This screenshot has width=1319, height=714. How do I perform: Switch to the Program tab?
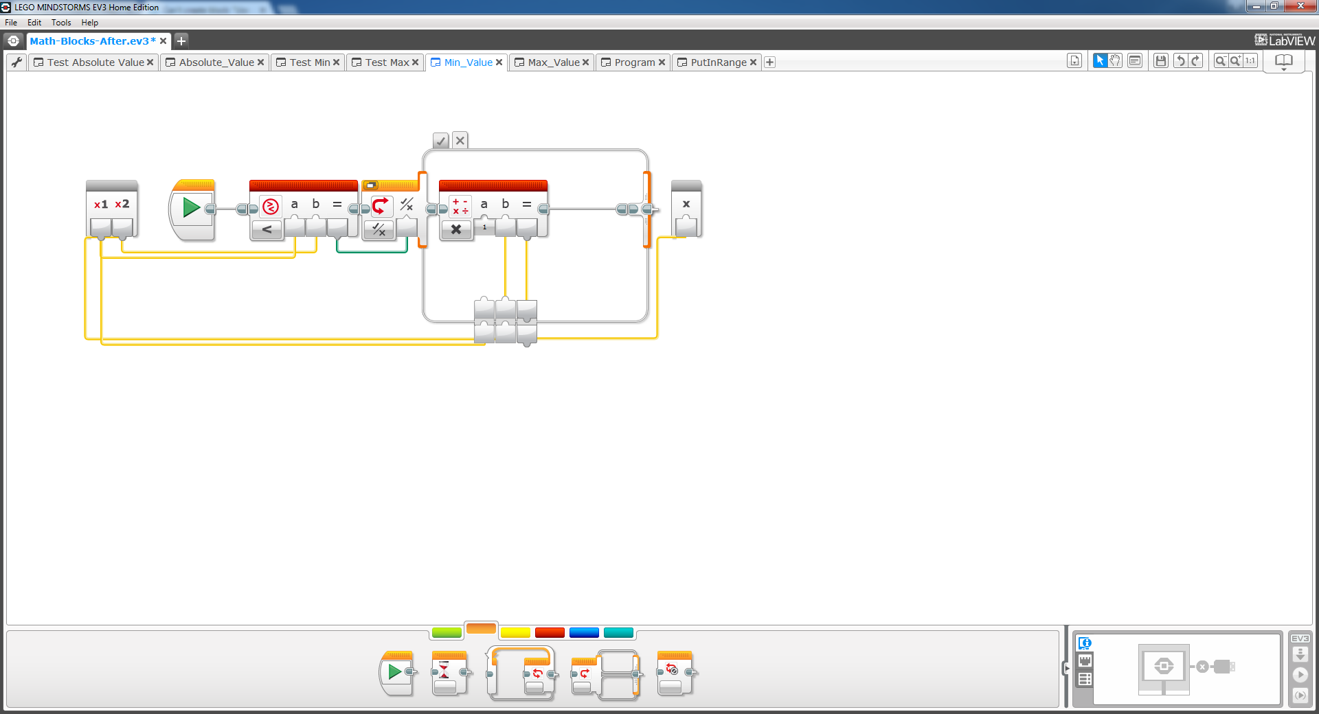point(635,62)
